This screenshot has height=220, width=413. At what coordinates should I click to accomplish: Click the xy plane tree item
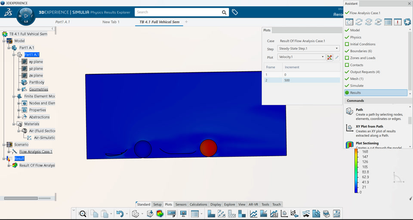pyautogui.click(x=36, y=61)
